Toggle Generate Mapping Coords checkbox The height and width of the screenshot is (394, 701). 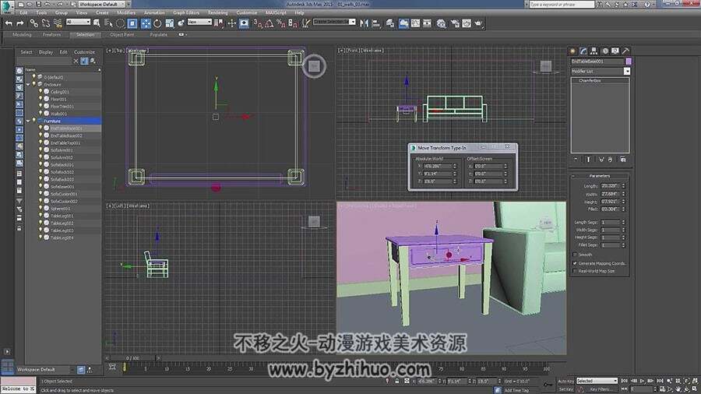pos(575,263)
